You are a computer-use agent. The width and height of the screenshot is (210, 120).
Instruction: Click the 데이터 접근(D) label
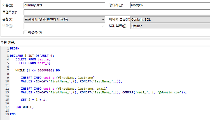(x=119, y=19)
